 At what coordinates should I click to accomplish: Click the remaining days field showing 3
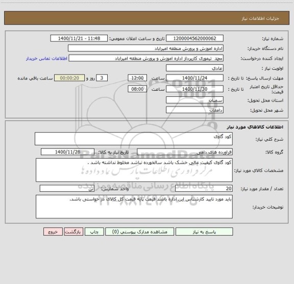[102, 78]
